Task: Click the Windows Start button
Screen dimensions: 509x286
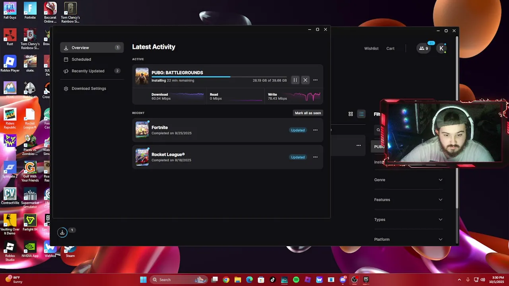Action: pos(143,280)
